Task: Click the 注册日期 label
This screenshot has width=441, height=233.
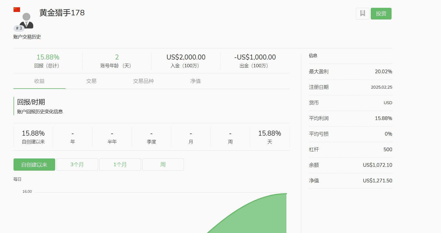Action: pos(319,87)
